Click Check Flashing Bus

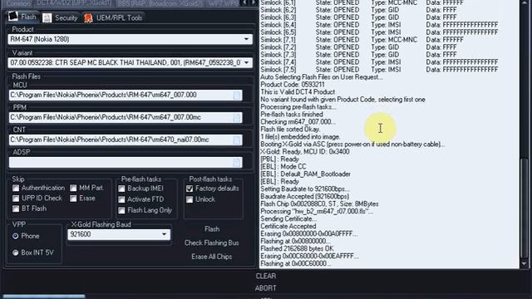point(212,243)
